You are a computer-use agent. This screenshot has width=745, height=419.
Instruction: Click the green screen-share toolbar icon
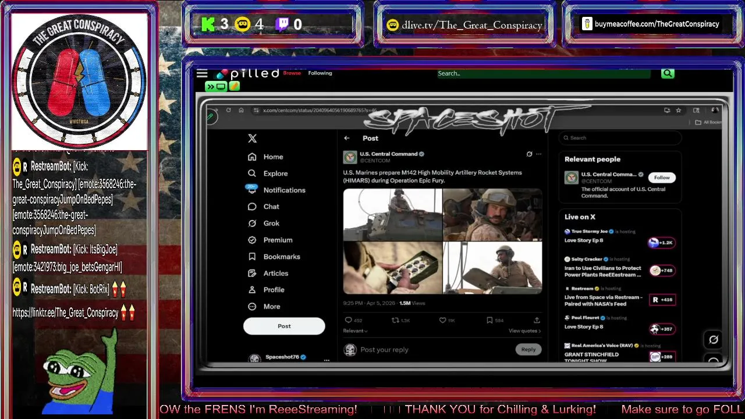(x=216, y=87)
